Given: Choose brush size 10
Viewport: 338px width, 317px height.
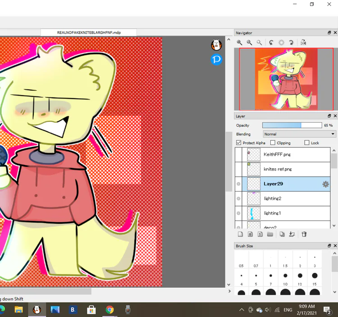Looking at the screenshot, I should click(x=285, y=278).
